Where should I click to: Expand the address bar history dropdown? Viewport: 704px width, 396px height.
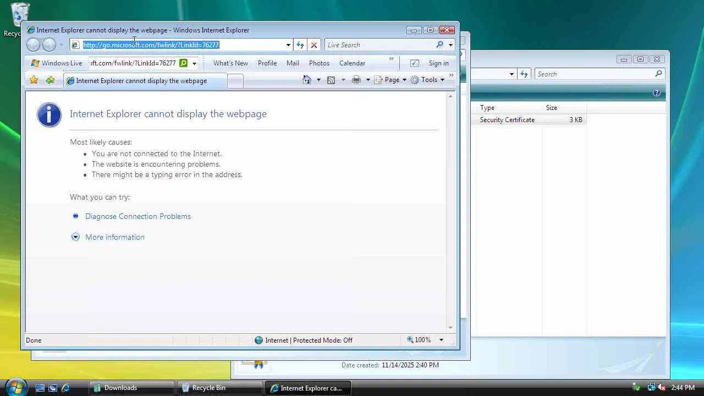click(x=288, y=45)
